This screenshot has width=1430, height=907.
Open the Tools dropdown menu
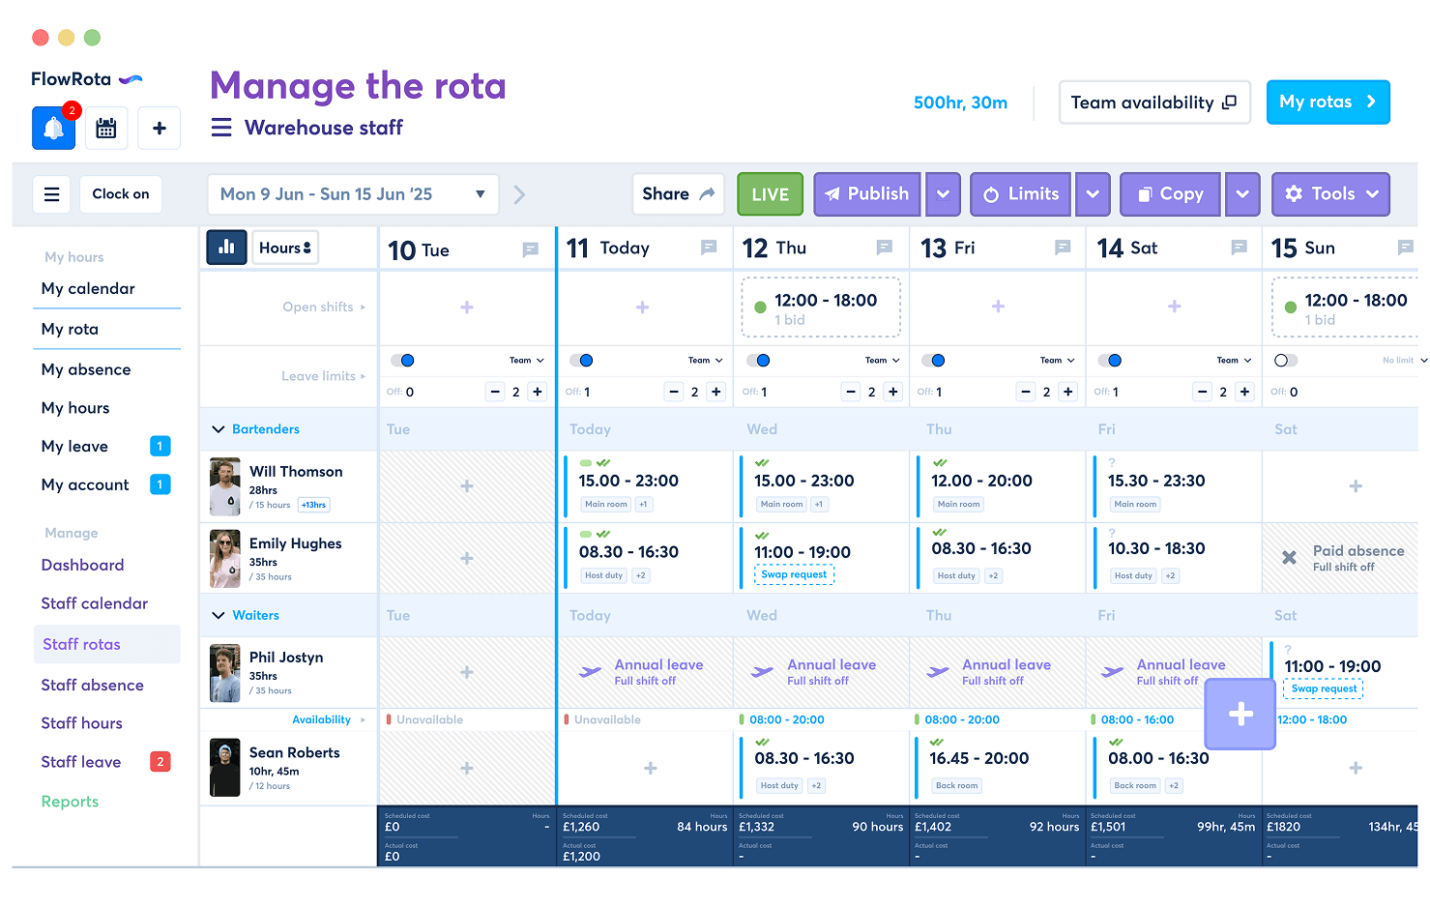point(1330,194)
